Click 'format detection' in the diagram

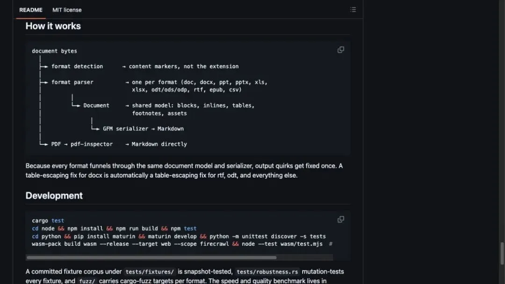(77, 66)
